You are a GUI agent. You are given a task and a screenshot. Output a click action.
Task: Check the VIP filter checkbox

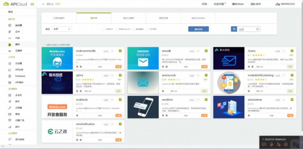pos(148,29)
